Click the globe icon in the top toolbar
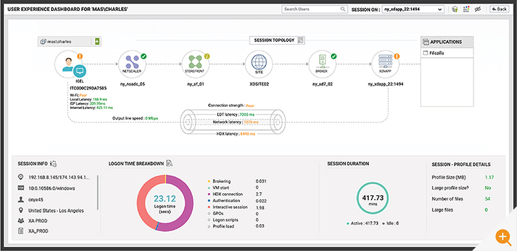 (x=455, y=9)
